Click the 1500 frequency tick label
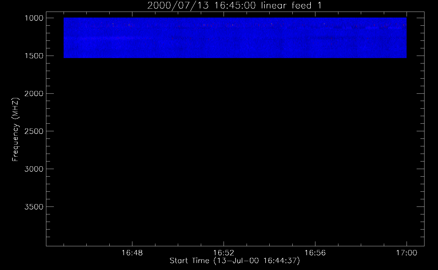The image size is (438, 270). tap(34, 56)
